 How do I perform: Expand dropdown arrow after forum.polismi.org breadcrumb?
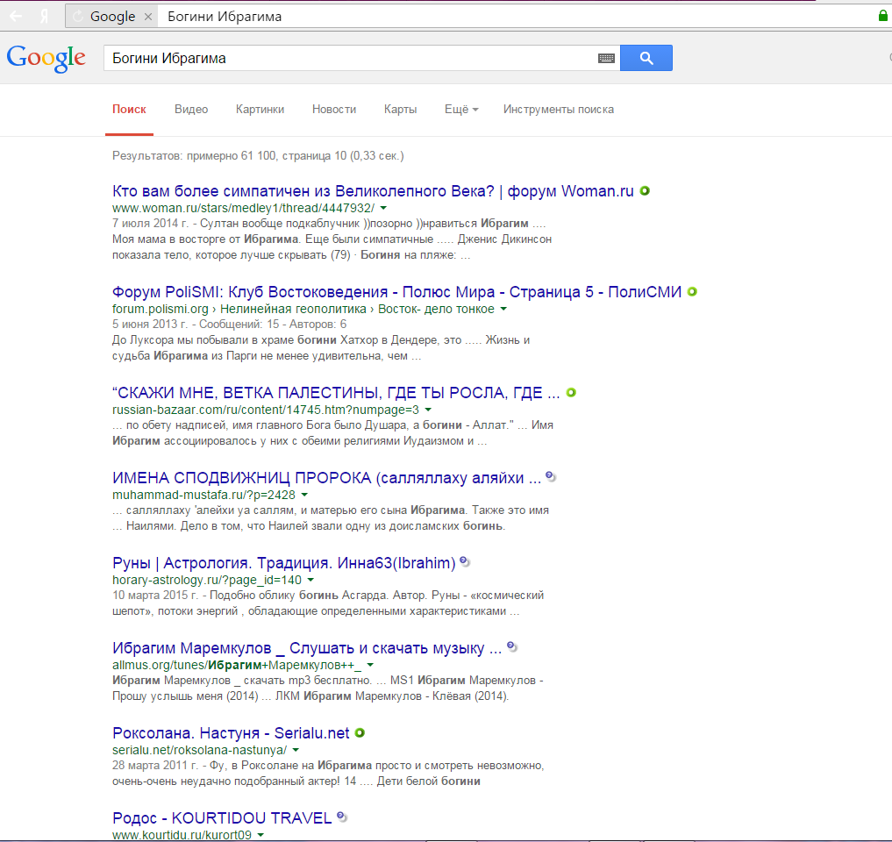click(503, 310)
